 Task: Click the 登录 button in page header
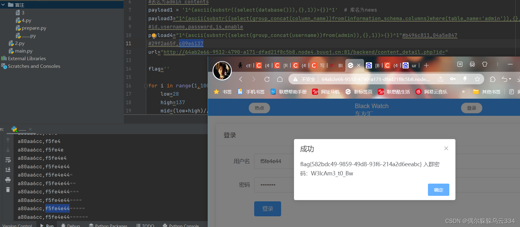pyautogui.click(x=472, y=108)
